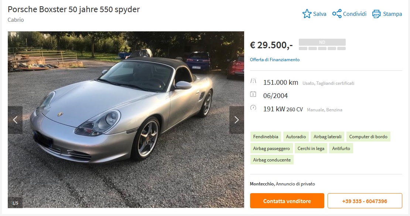Click the star Save icon
410x216 pixels.
click(307, 14)
